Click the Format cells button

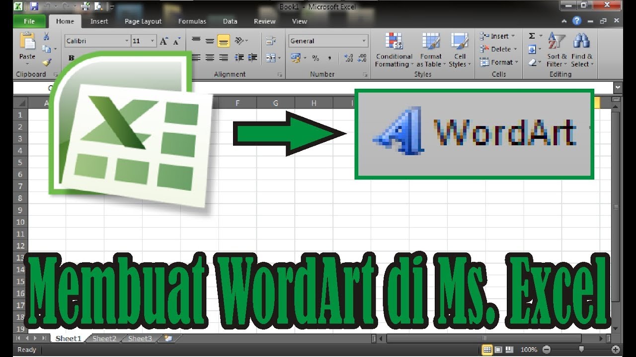(499, 62)
